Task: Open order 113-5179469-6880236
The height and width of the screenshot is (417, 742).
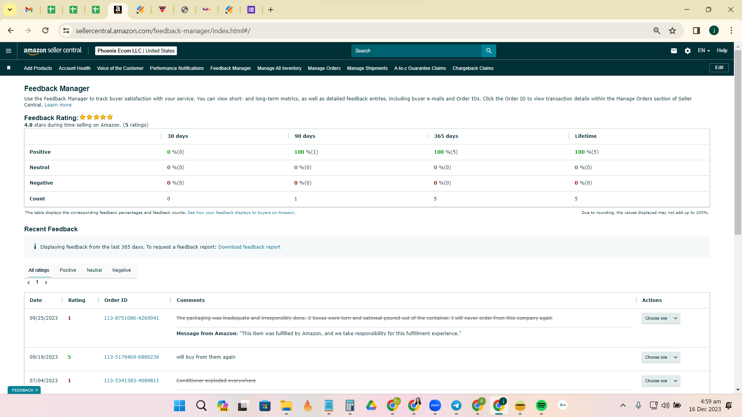Action: pyautogui.click(x=131, y=357)
